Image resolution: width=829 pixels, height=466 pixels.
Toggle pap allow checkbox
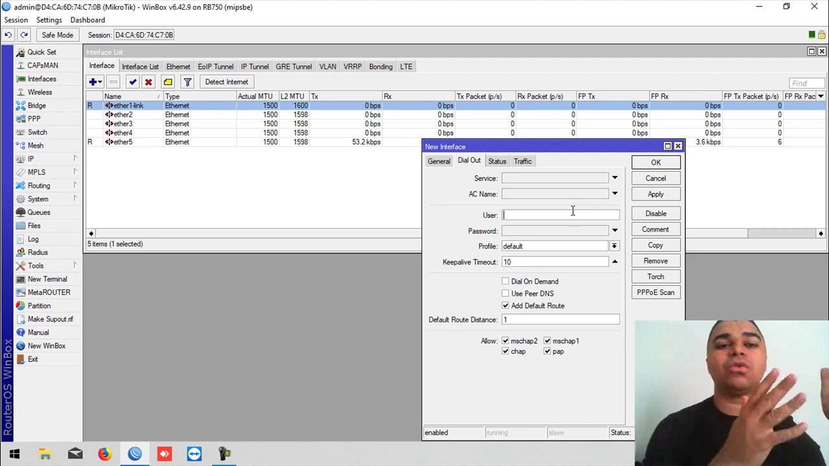point(547,351)
